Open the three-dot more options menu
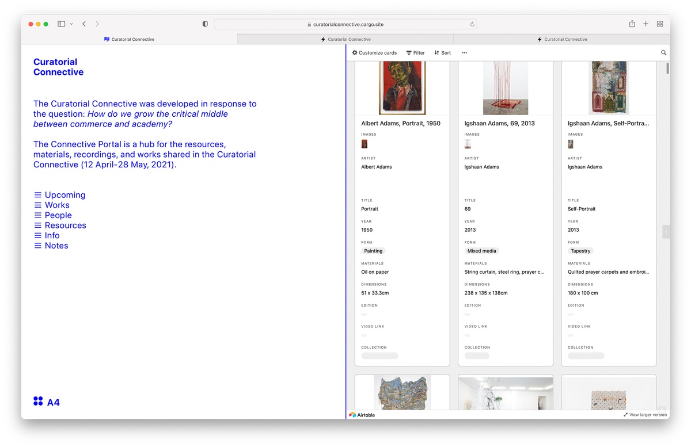This screenshot has height=447, width=691. [464, 53]
